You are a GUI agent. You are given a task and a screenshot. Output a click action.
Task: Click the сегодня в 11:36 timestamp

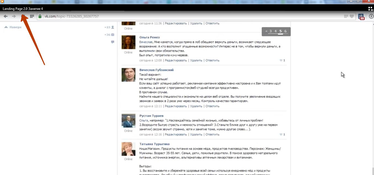click(x=151, y=23)
